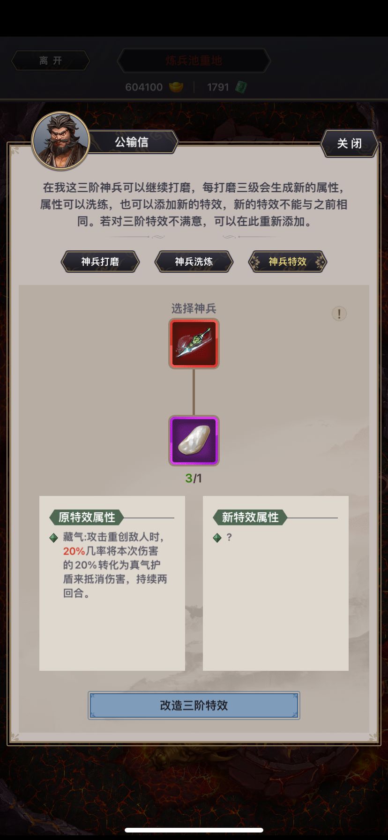Select the 神兵特效 tab
388x840 pixels.
pos(288,262)
